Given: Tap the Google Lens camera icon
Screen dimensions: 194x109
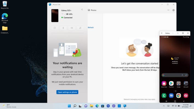Looking at the screenshot, I should 186,75.
